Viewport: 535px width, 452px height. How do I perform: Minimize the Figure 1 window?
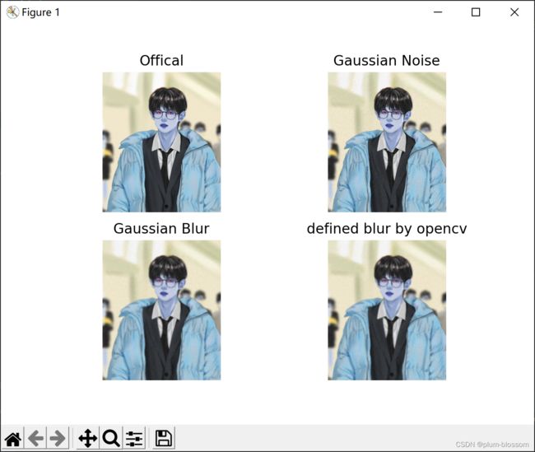click(438, 12)
